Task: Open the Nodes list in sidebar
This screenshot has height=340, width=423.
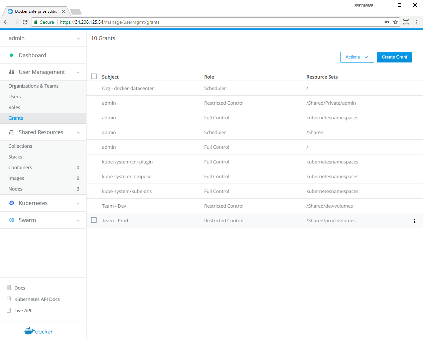Action: click(x=15, y=189)
